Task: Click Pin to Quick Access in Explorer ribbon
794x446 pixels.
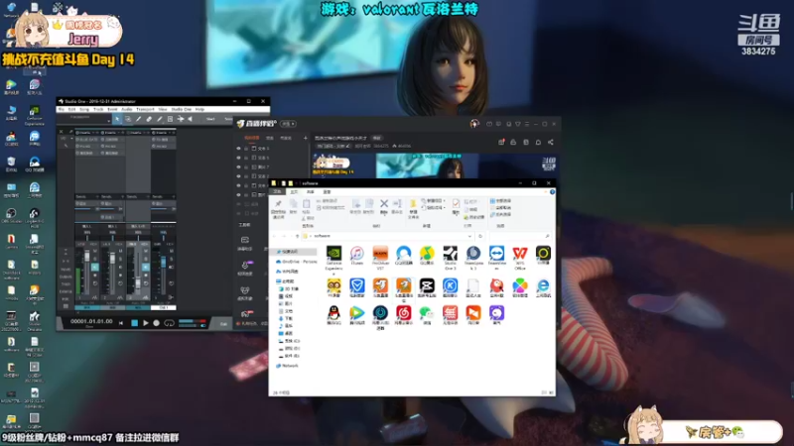Action: pyautogui.click(x=278, y=208)
